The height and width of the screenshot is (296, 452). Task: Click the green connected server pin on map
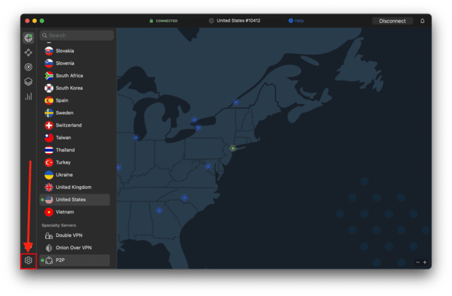[x=233, y=148]
